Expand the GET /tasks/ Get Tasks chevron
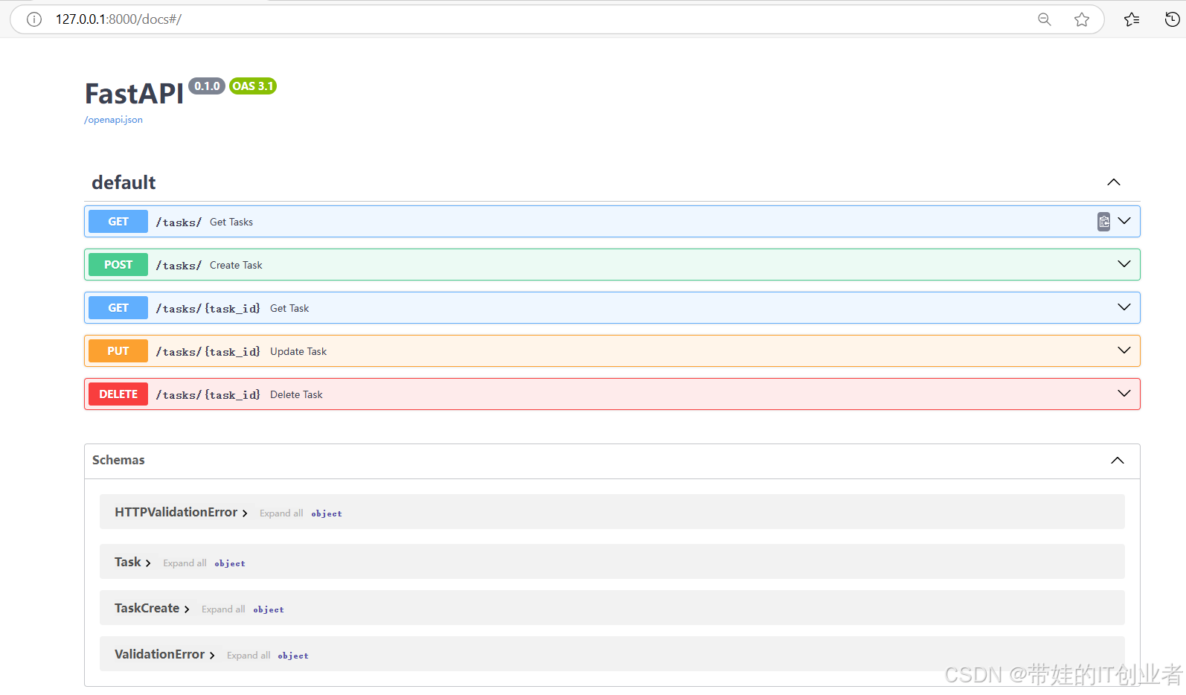Image resolution: width=1186 pixels, height=695 pixels. click(1124, 221)
